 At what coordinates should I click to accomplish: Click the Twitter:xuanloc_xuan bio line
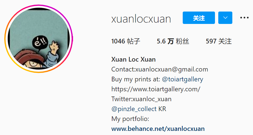tap(141, 99)
